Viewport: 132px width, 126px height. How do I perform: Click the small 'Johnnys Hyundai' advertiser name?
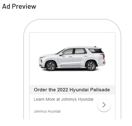pyautogui.click(x=47, y=111)
